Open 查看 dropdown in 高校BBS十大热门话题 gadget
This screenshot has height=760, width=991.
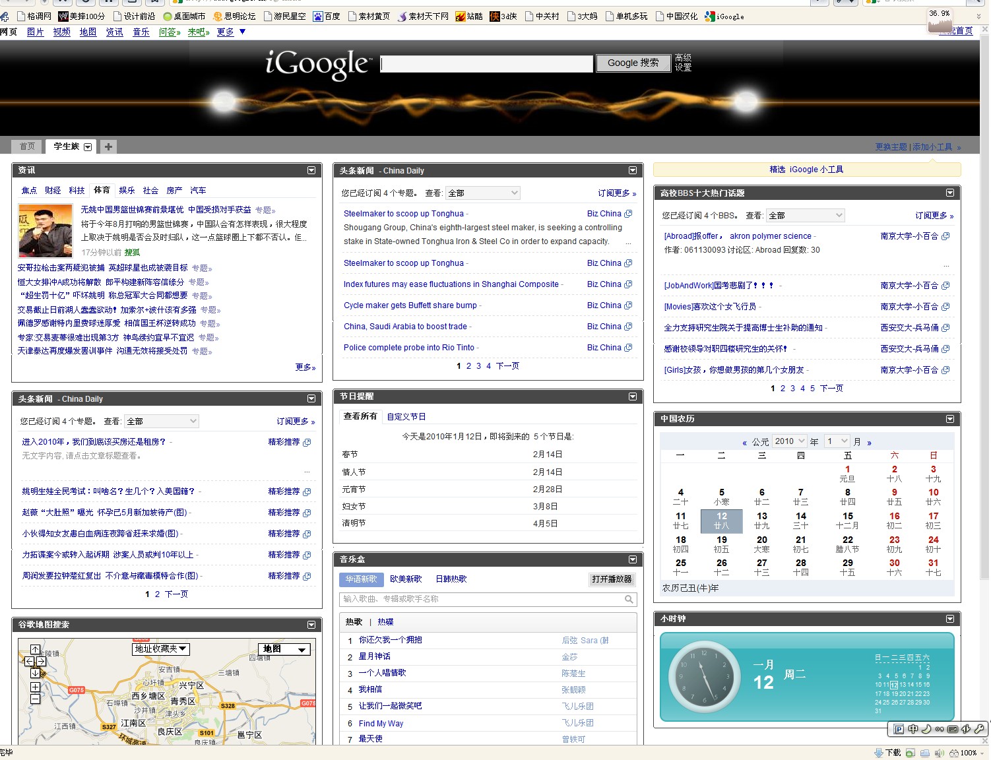805,216
